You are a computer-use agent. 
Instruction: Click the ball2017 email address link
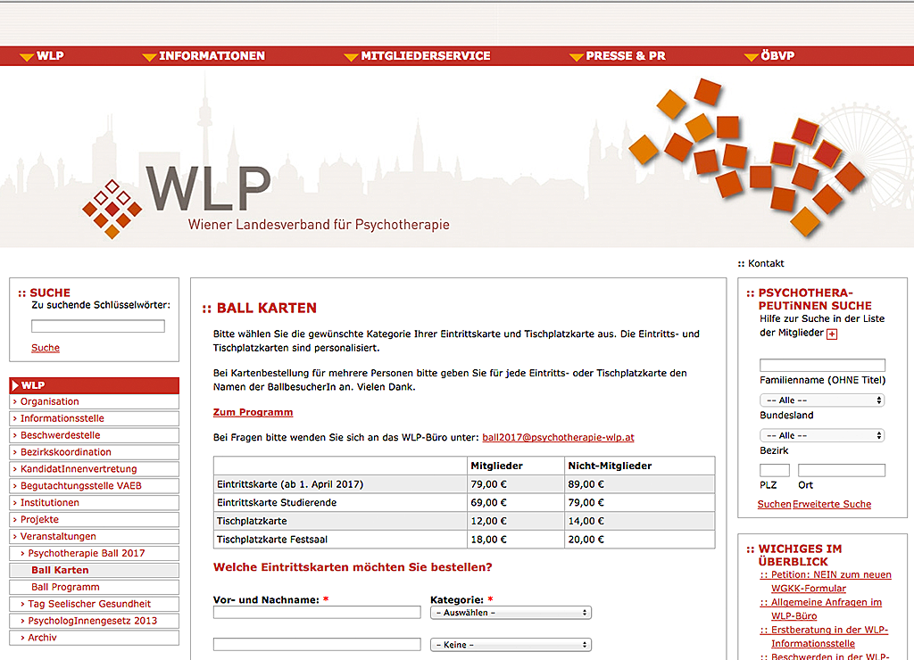(x=558, y=438)
